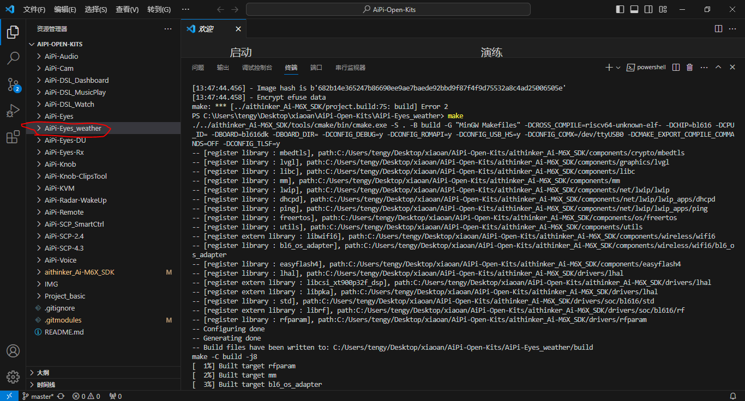The width and height of the screenshot is (745, 401).
Task: Close the terminal panel
Action: pyautogui.click(x=732, y=68)
